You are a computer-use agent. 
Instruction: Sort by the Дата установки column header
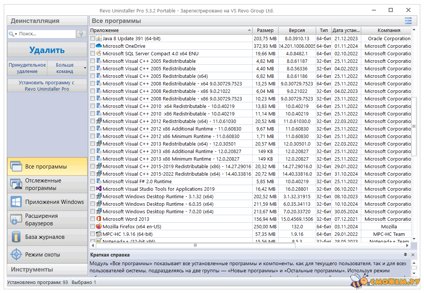pos(346,30)
